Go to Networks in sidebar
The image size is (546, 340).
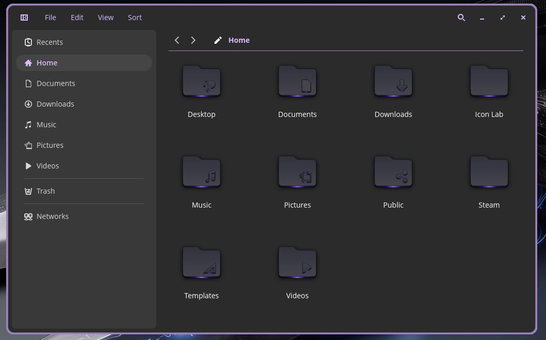(x=52, y=216)
